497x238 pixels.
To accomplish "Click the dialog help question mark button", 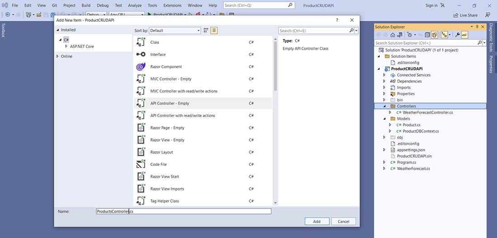I will click(x=337, y=20).
